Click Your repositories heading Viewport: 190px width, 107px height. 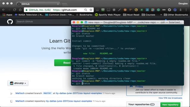(139, 104)
